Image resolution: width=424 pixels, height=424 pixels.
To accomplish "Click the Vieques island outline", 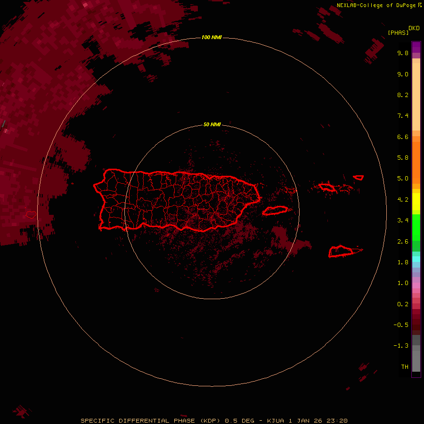I will (x=275, y=211).
